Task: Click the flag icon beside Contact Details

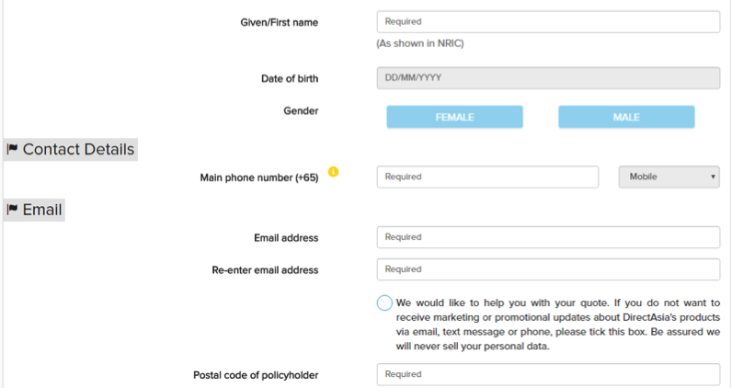Action: tap(12, 150)
